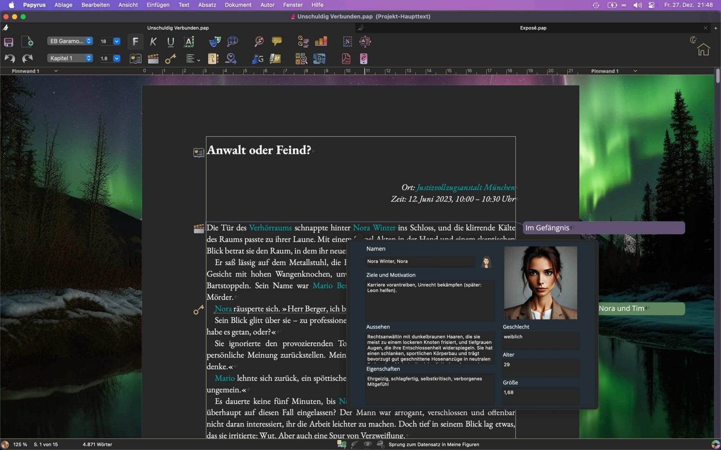Screen dimensions: 721x450
Task: Click the clapperboard scenes icon
Action: click(153, 58)
